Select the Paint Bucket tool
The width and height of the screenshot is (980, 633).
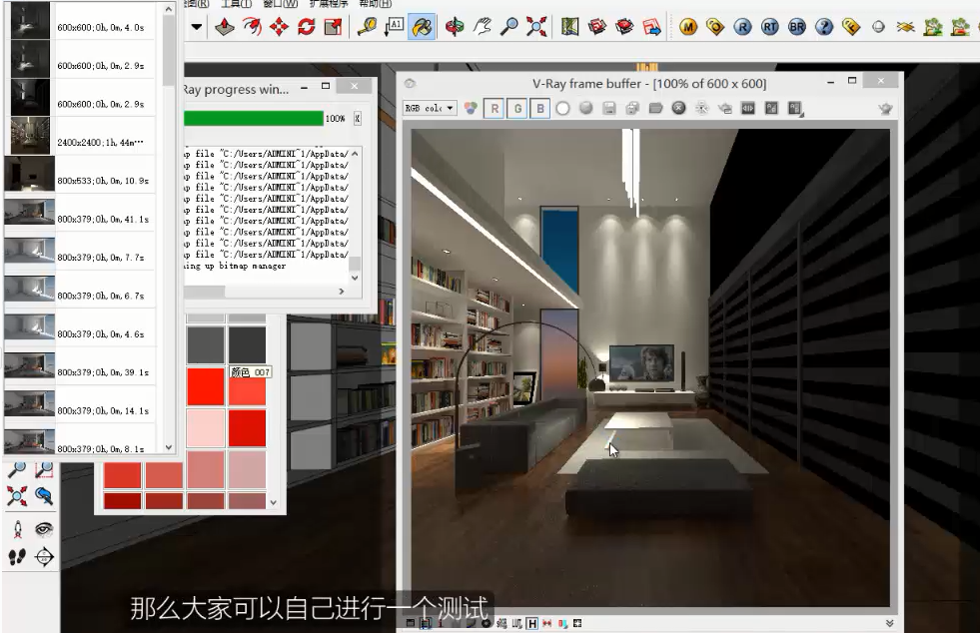[x=423, y=27]
